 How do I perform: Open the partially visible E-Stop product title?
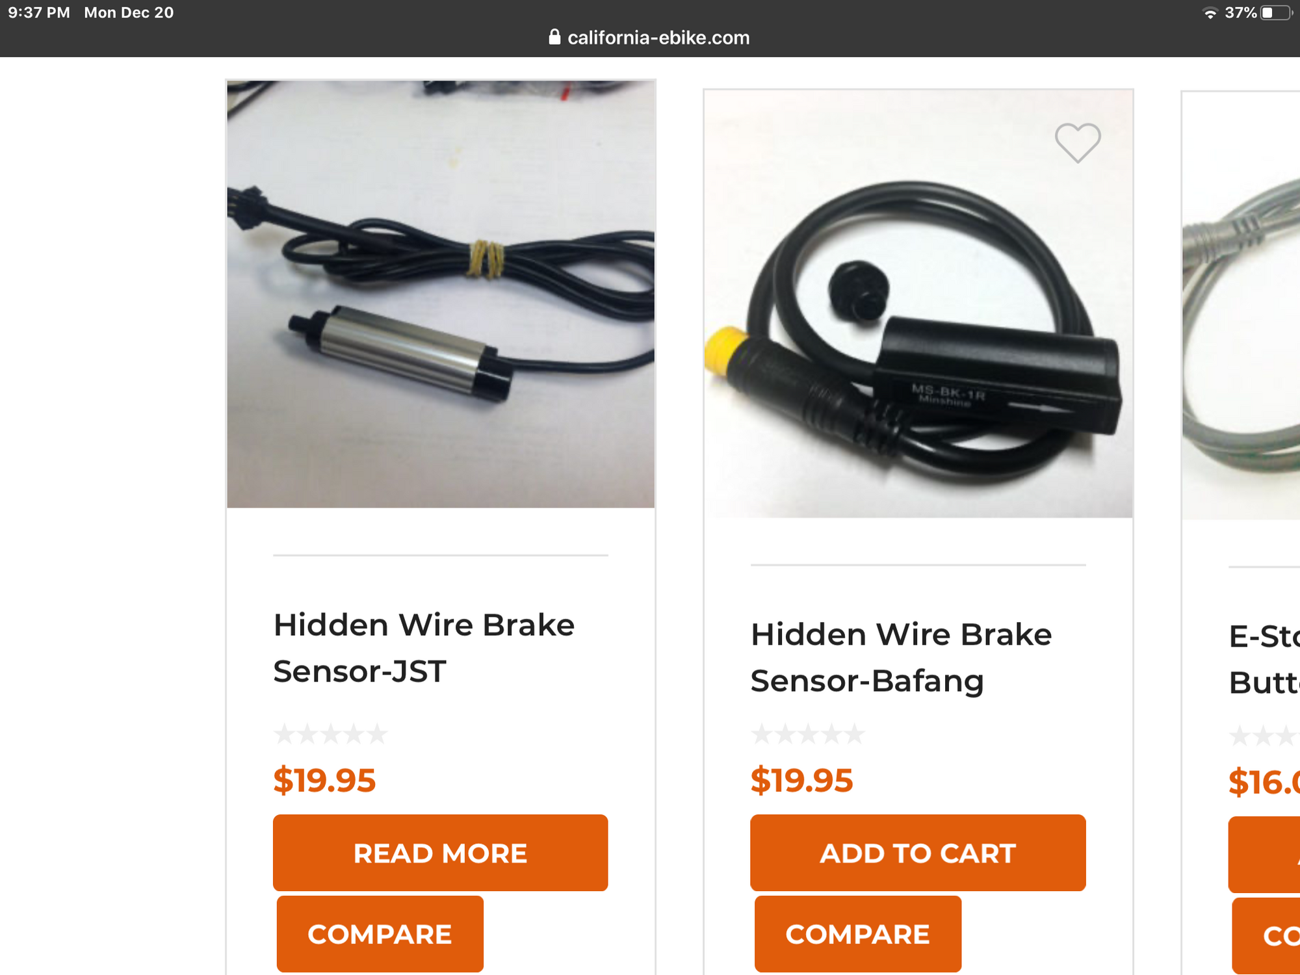tap(1264, 659)
